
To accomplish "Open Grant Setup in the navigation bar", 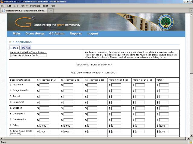I will 35,34.
